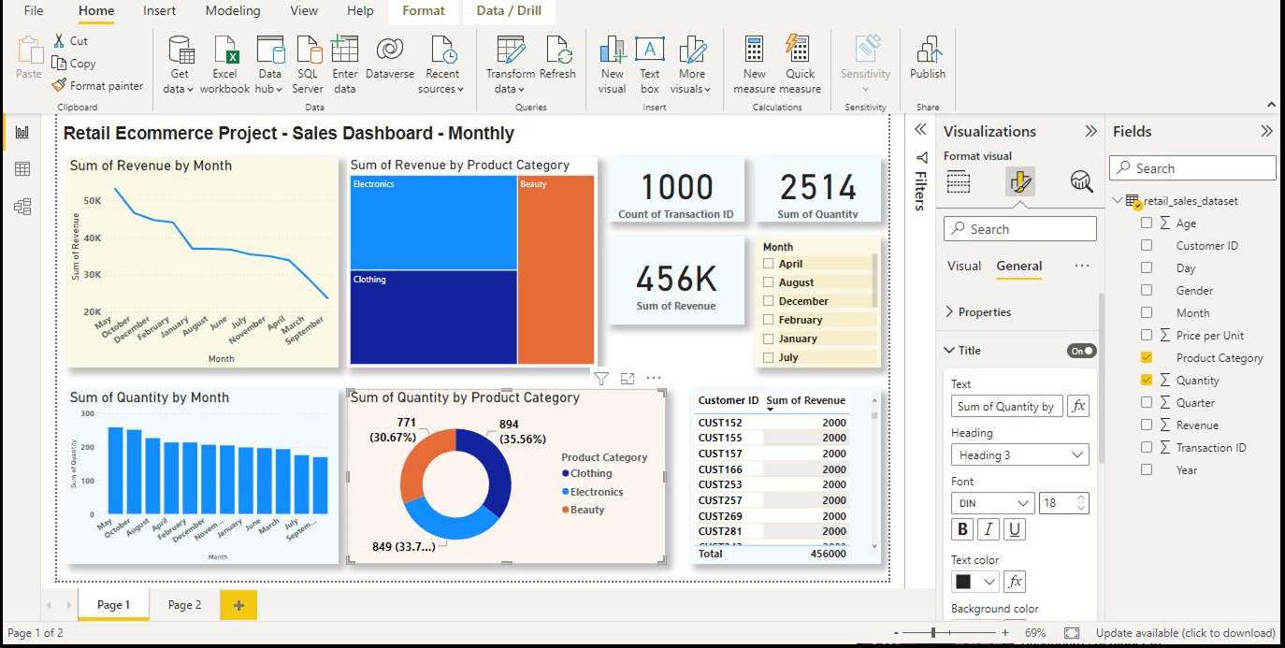The image size is (1285, 648).
Task: Open the Heading 3 dropdown
Action: click(x=1019, y=455)
